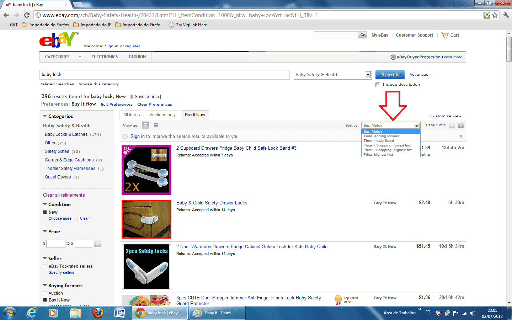Reload the page in Chrome
Screen dimensions: 512x320
coord(27,15)
